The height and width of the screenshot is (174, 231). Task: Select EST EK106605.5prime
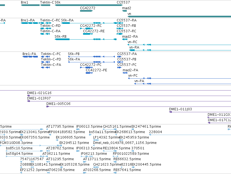pos(71,137)
